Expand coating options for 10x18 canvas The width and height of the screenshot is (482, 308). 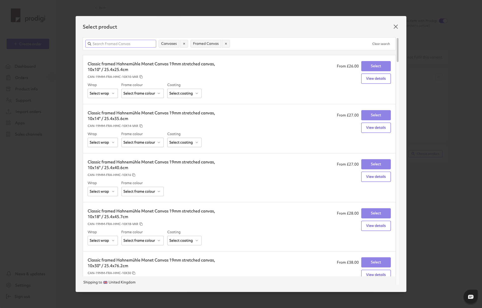coord(183,240)
